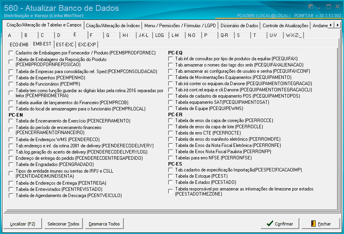Check Tabela de Empenhos (PCEMPENHO)

point(11,78)
